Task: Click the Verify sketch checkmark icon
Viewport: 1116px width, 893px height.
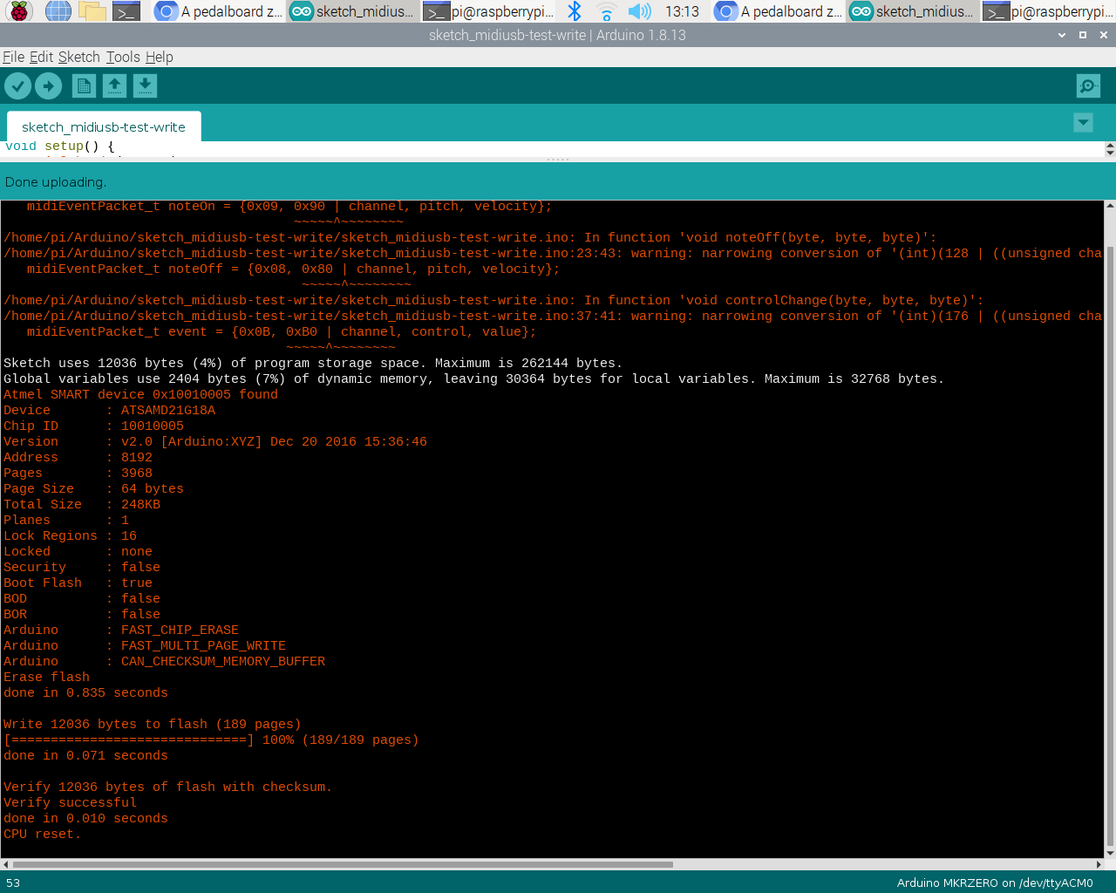Action: [18, 85]
